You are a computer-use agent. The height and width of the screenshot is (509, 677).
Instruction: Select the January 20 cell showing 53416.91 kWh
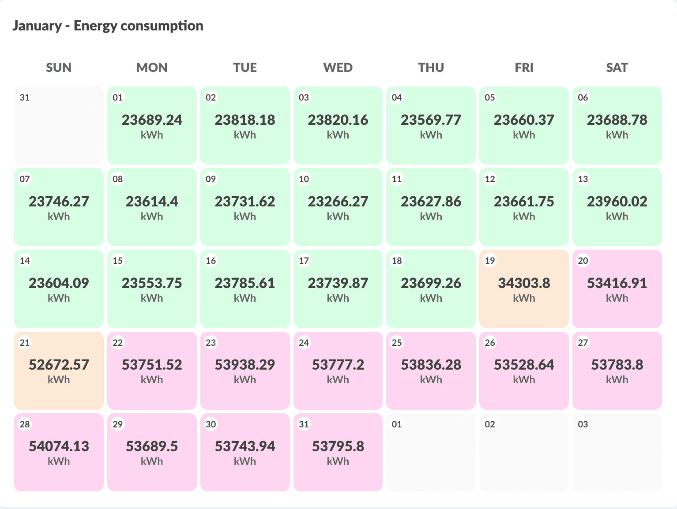click(617, 289)
